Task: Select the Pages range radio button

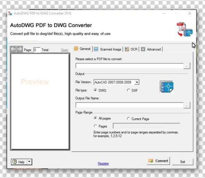Action: (95, 126)
